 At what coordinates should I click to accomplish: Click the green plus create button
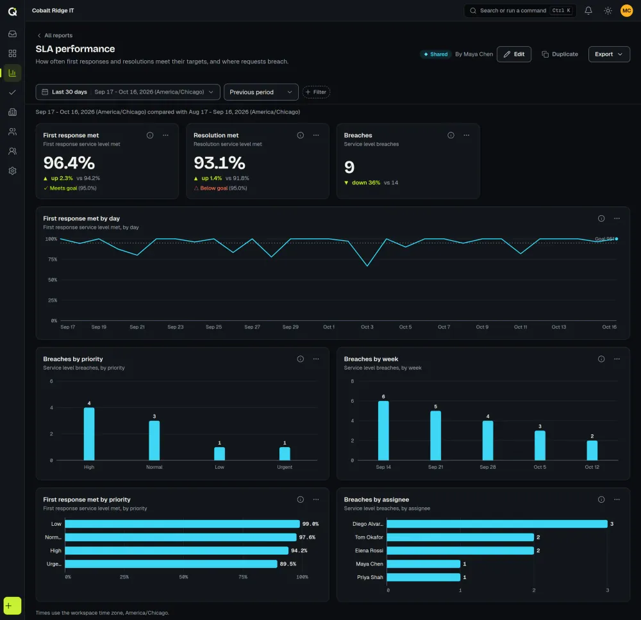tap(12, 606)
